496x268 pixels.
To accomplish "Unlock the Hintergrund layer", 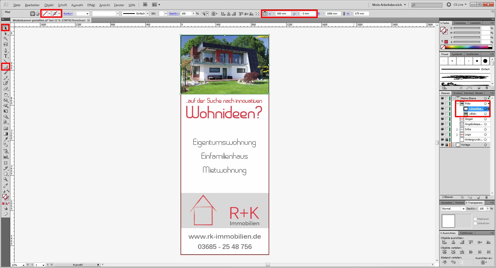I will tap(447, 139).
